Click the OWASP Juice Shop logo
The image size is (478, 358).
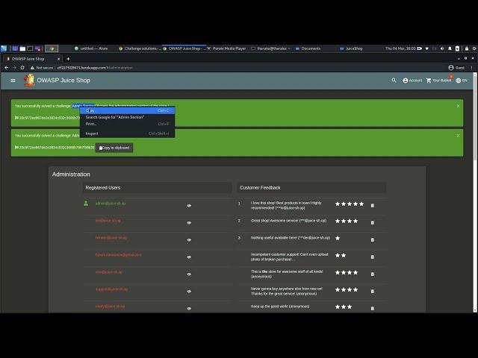tap(29, 81)
